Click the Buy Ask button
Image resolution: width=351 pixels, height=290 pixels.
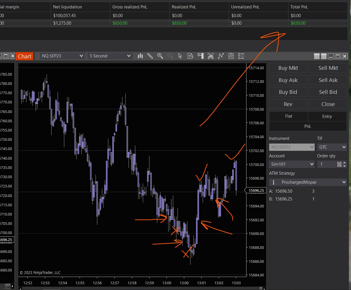tap(288, 80)
